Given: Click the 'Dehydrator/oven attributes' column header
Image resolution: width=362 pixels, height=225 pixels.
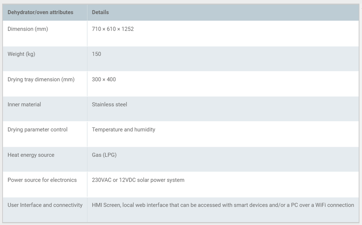Looking at the screenshot, I should point(40,12).
